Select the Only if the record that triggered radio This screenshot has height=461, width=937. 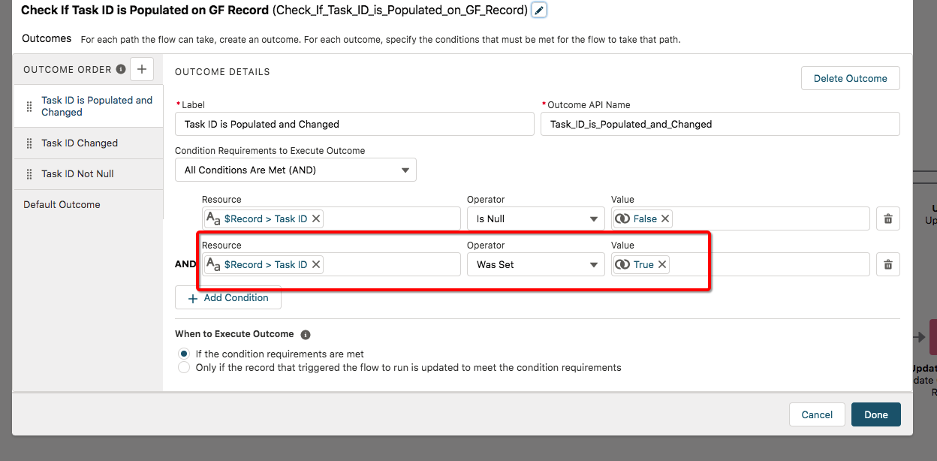(183, 367)
